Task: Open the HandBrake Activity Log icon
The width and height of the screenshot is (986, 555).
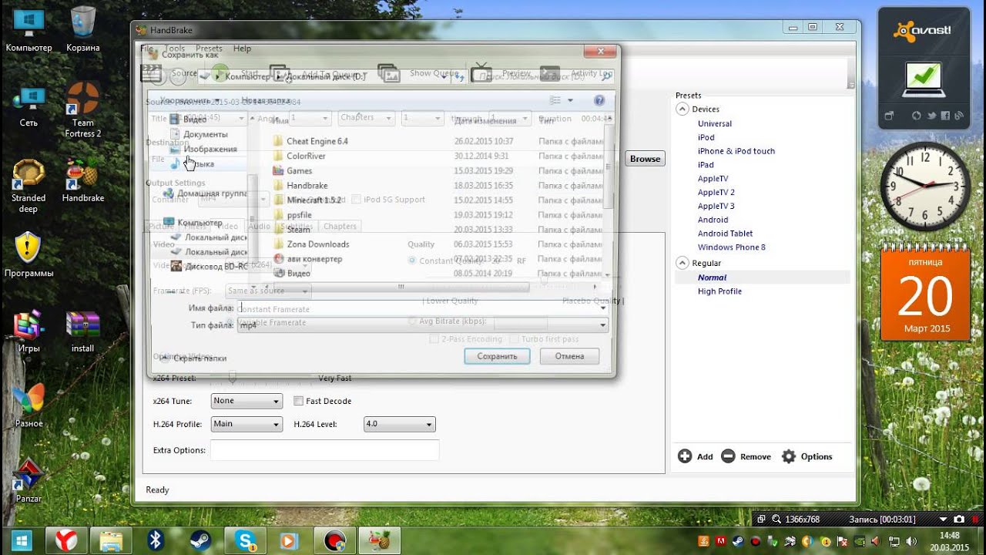Action: tap(549, 73)
